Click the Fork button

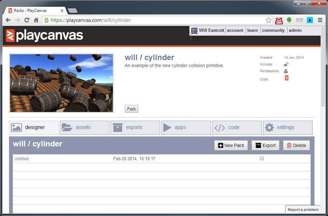132,109
